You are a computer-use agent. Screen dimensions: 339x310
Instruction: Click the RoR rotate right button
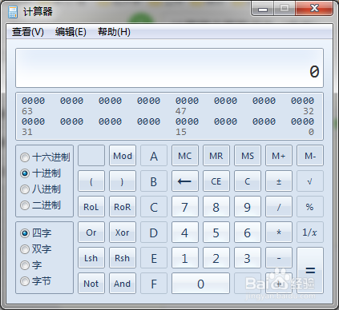123,207
